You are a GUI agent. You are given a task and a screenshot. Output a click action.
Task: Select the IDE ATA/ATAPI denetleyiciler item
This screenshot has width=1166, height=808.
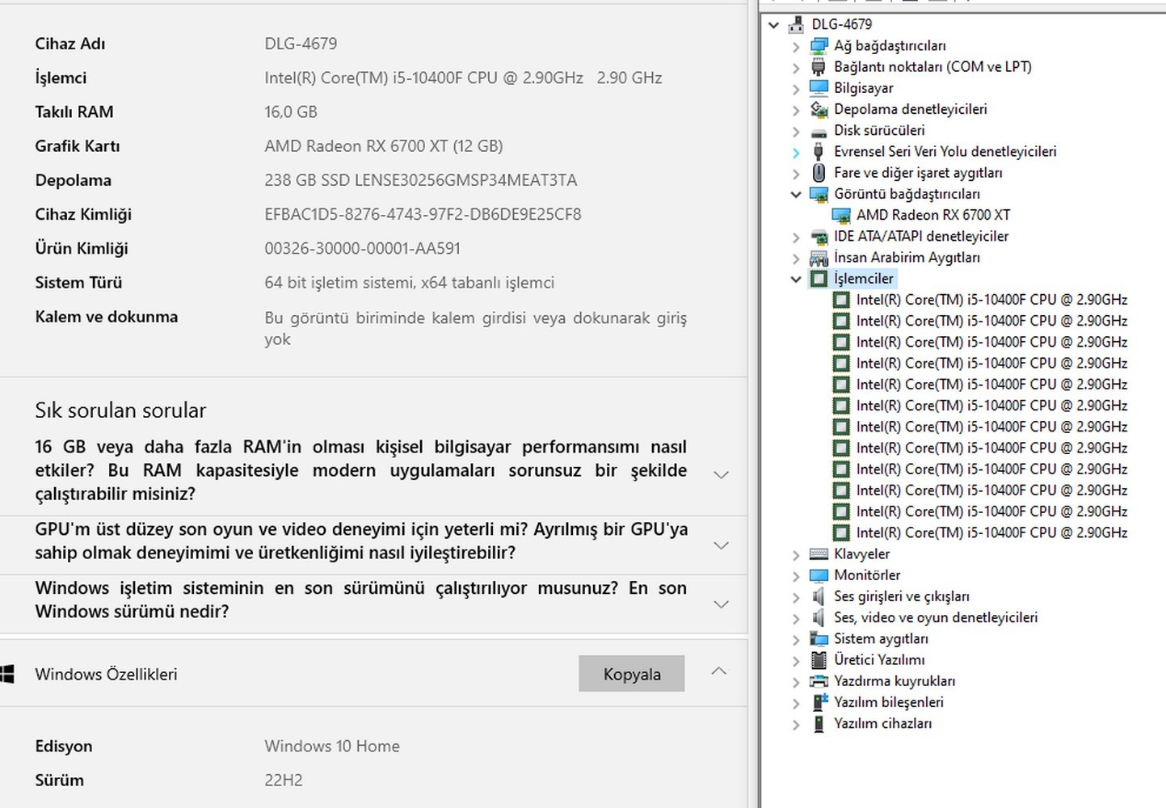pos(920,236)
